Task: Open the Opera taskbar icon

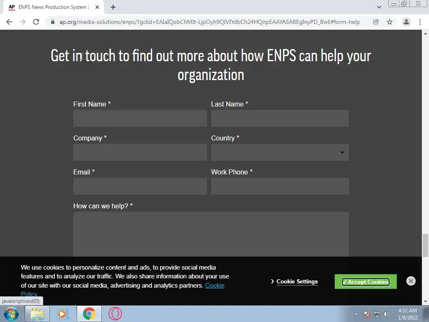Action: point(115,314)
